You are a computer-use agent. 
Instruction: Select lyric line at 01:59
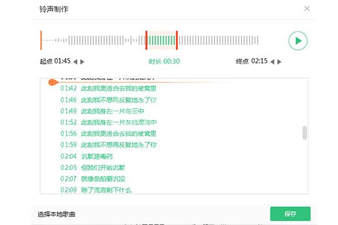tap(108, 145)
